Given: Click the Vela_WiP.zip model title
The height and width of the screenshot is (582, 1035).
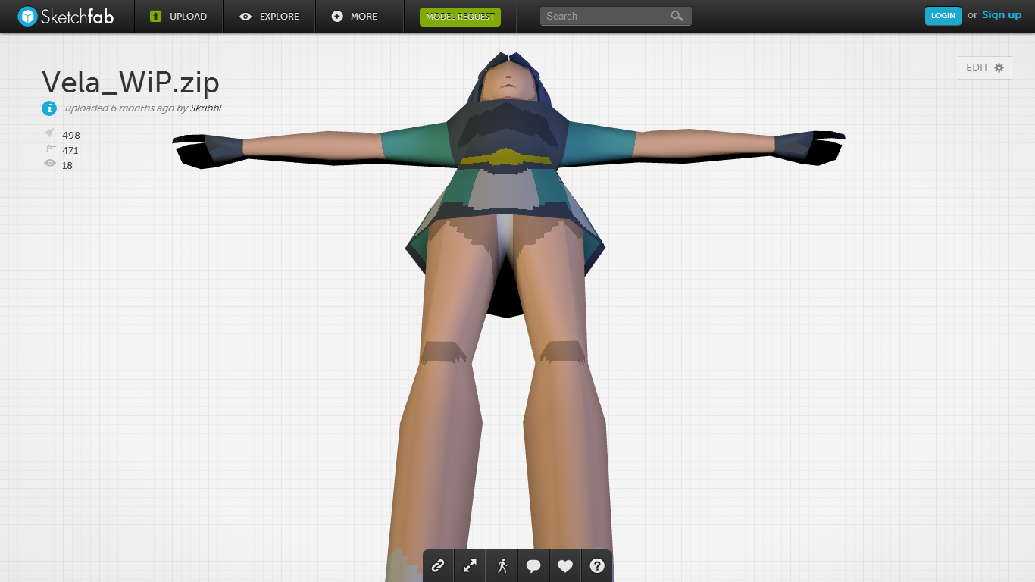Looking at the screenshot, I should click(130, 83).
